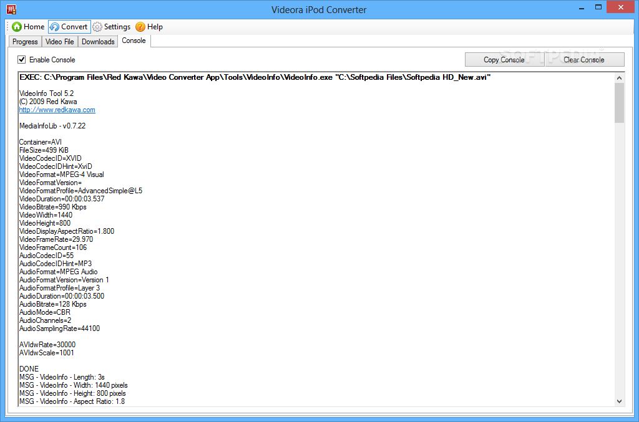The image size is (639, 422).
Task: Click the 'AudioFormatProfile=Layer 3' line
Action: pos(59,288)
